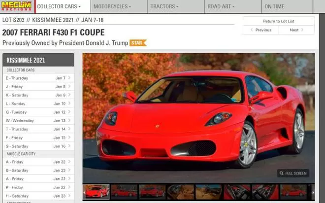This screenshot has width=325, height=203.
Task: Open the K - Saturday Jan 9 row
Action: click(38, 95)
